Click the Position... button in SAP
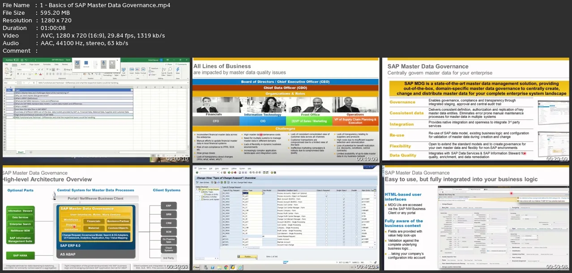The width and height of the screenshot is (572, 273). [247, 256]
